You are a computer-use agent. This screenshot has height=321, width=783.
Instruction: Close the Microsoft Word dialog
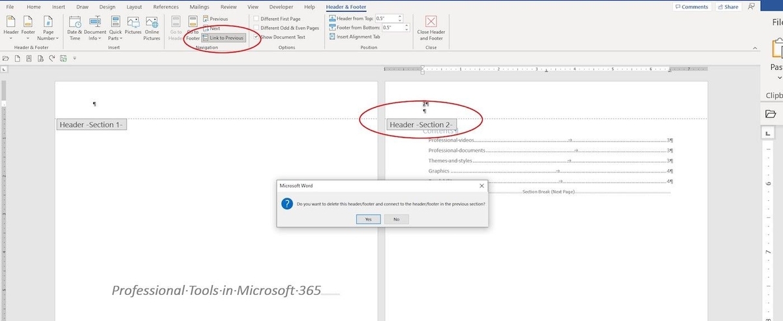482,185
